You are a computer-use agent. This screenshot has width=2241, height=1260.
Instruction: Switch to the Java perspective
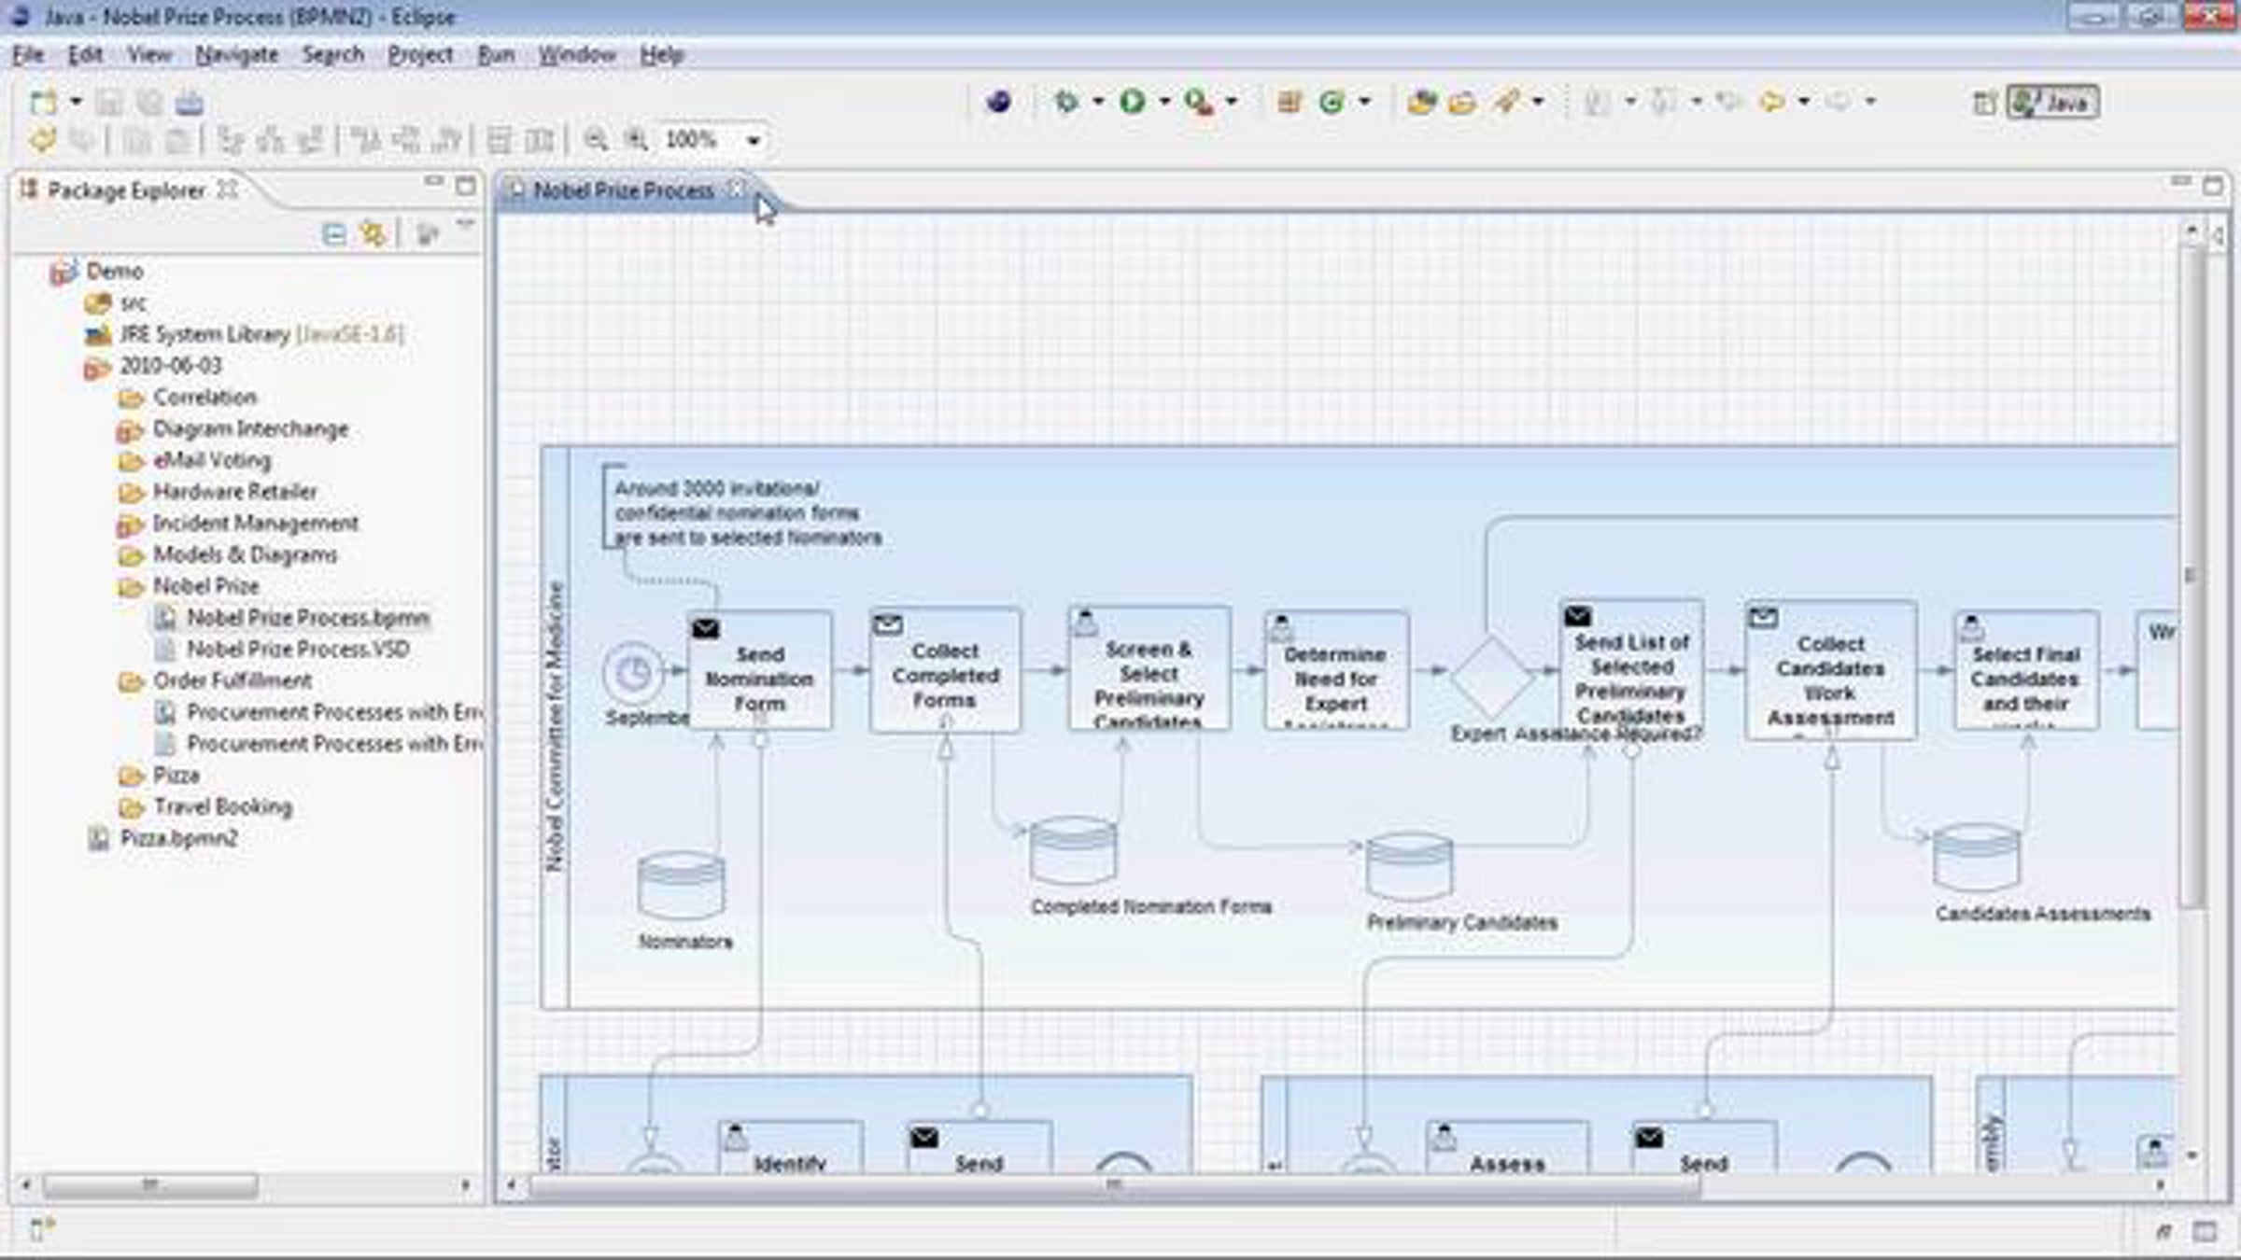pyautogui.click(x=2053, y=102)
